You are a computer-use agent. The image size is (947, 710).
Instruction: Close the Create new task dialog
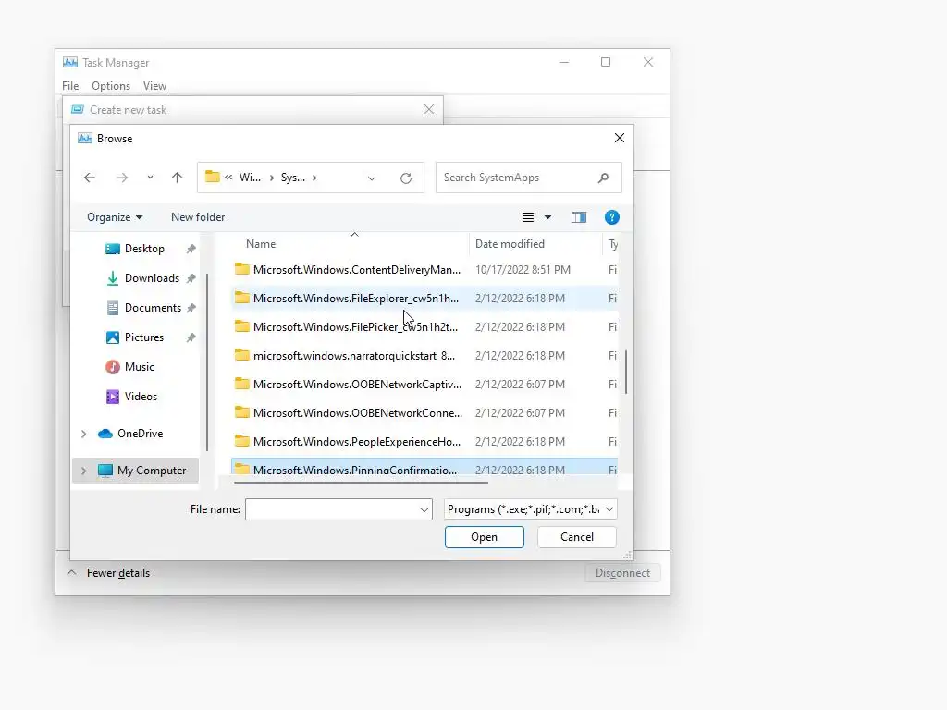[x=429, y=109]
